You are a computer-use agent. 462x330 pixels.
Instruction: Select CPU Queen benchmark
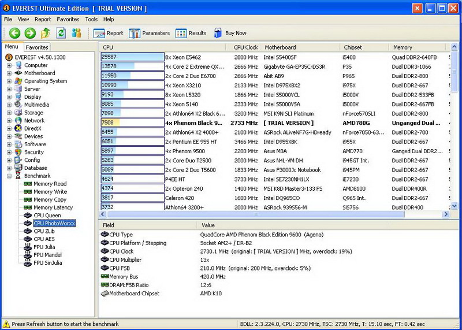point(47,216)
